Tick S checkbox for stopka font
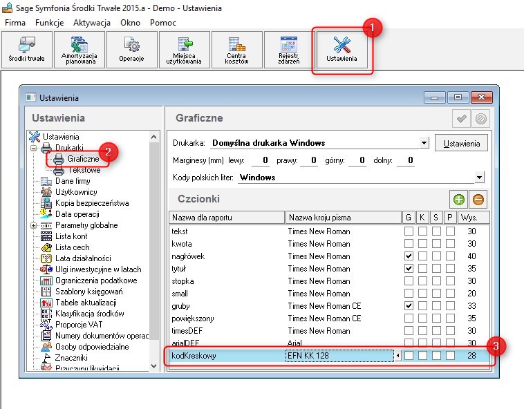524x409 pixels. (x=436, y=280)
